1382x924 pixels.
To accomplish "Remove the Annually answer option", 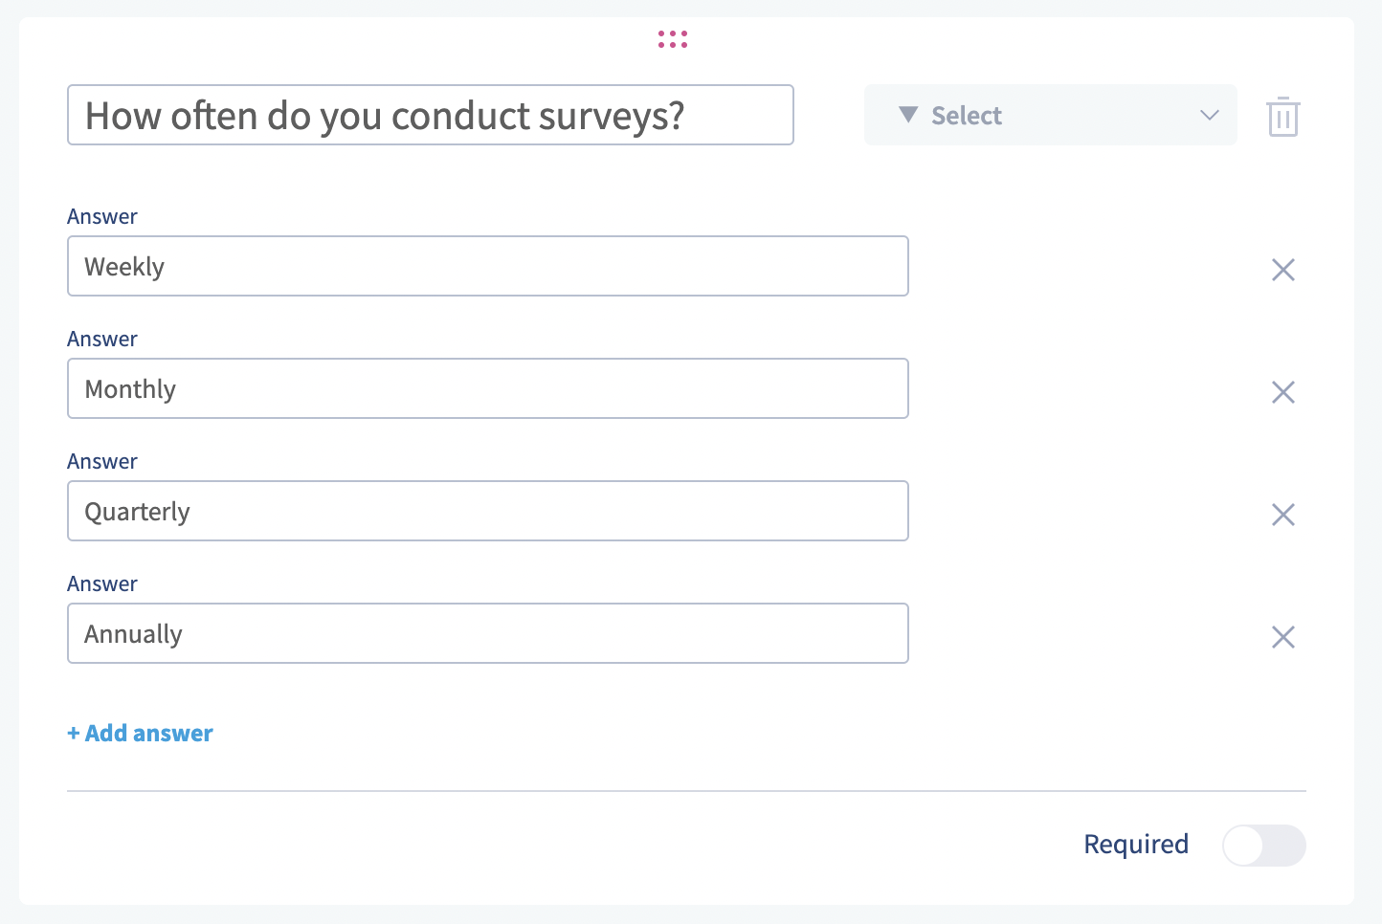I will coord(1282,637).
